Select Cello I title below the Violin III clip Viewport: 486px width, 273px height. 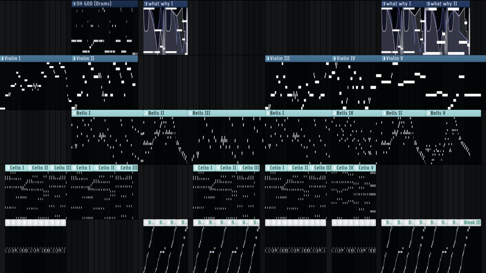click(x=277, y=168)
